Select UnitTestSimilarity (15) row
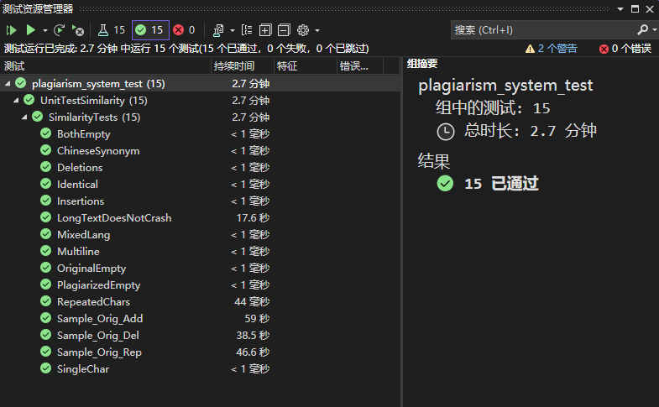659x407 pixels. [200, 101]
